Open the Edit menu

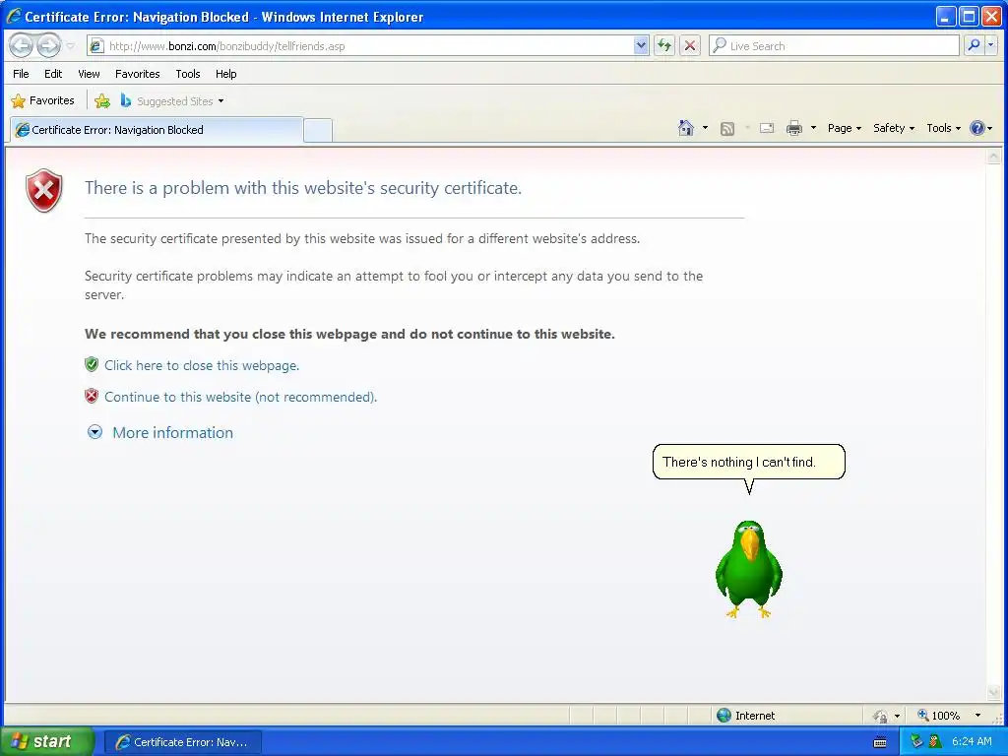pyautogui.click(x=53, y=74)
